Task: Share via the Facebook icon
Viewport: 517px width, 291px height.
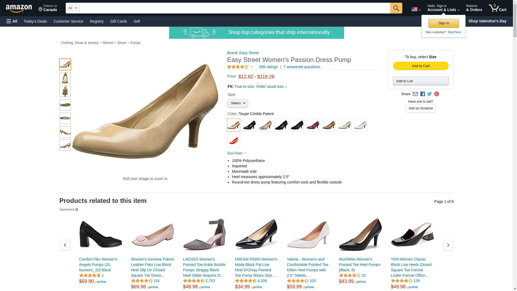Action: (422, 94)
